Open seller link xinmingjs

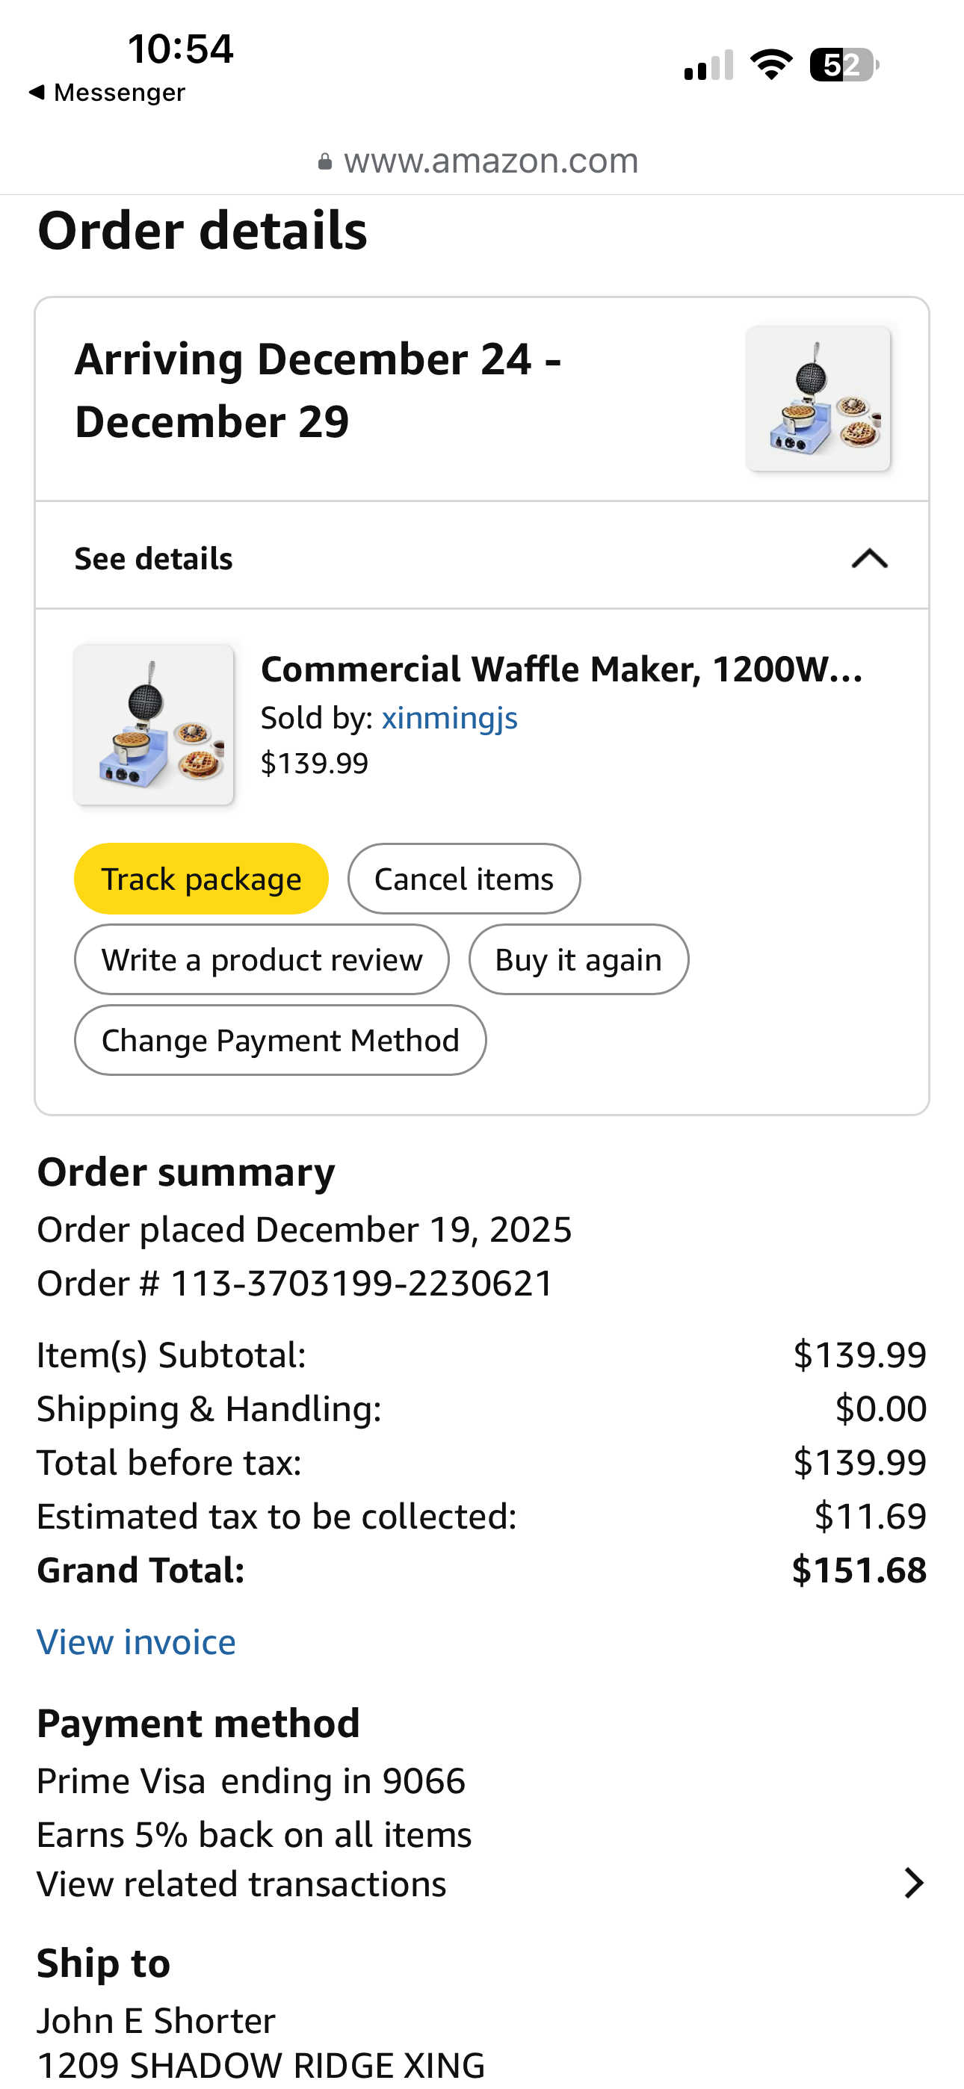point(450,718)
